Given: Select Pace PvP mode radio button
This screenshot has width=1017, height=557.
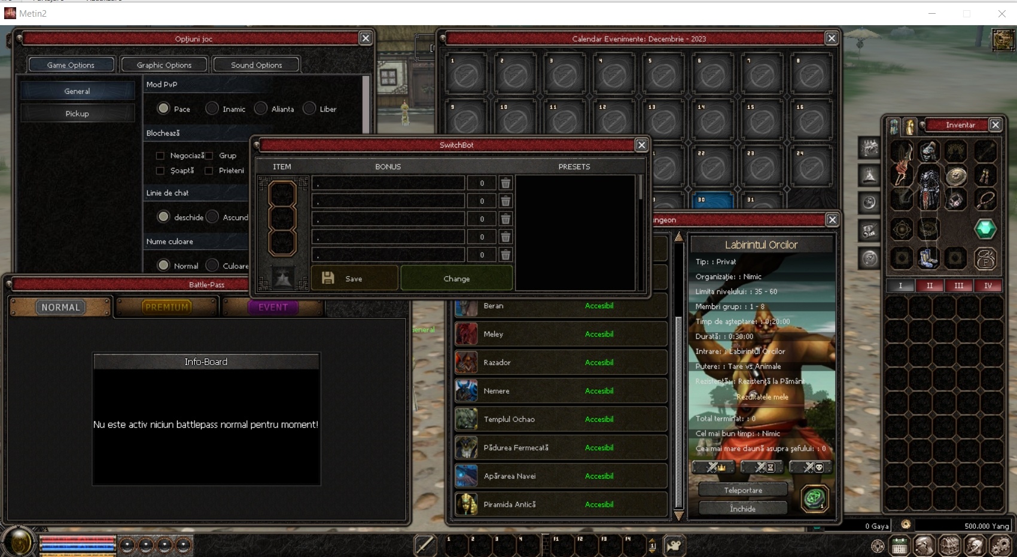Looking at the screenshot, I should pyautogui.click(x=163, y=109).
